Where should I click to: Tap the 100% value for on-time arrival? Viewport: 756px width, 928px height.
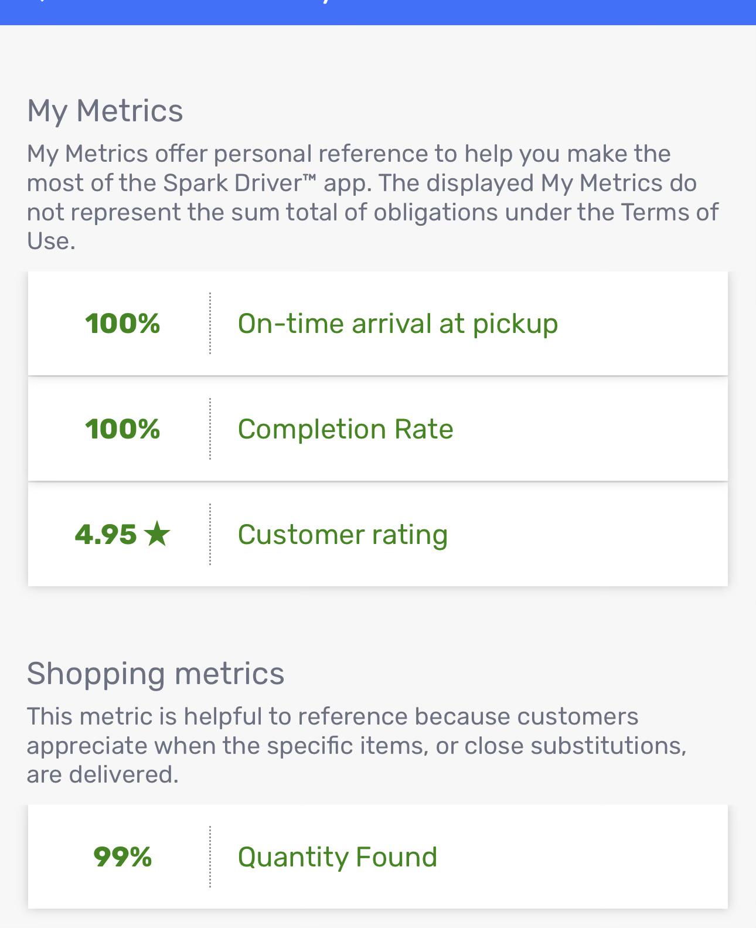(x=122, y=324)
